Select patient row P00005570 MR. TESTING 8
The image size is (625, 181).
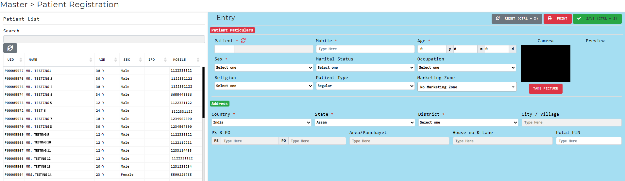point(102,127)
